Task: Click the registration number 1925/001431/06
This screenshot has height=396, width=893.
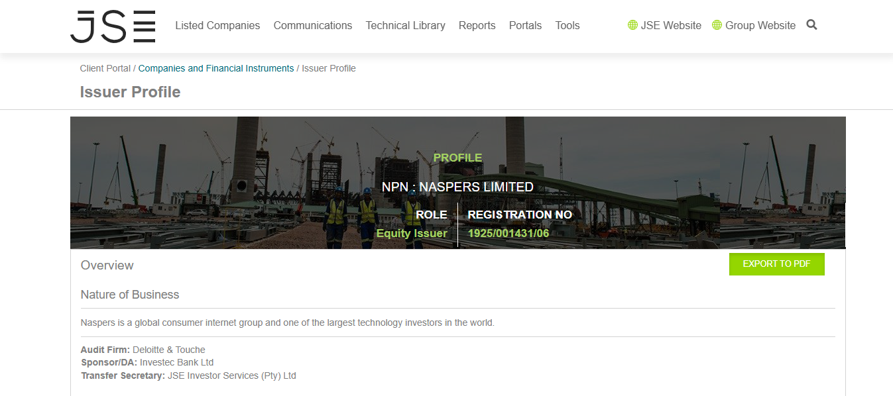Action: [508, 233]
